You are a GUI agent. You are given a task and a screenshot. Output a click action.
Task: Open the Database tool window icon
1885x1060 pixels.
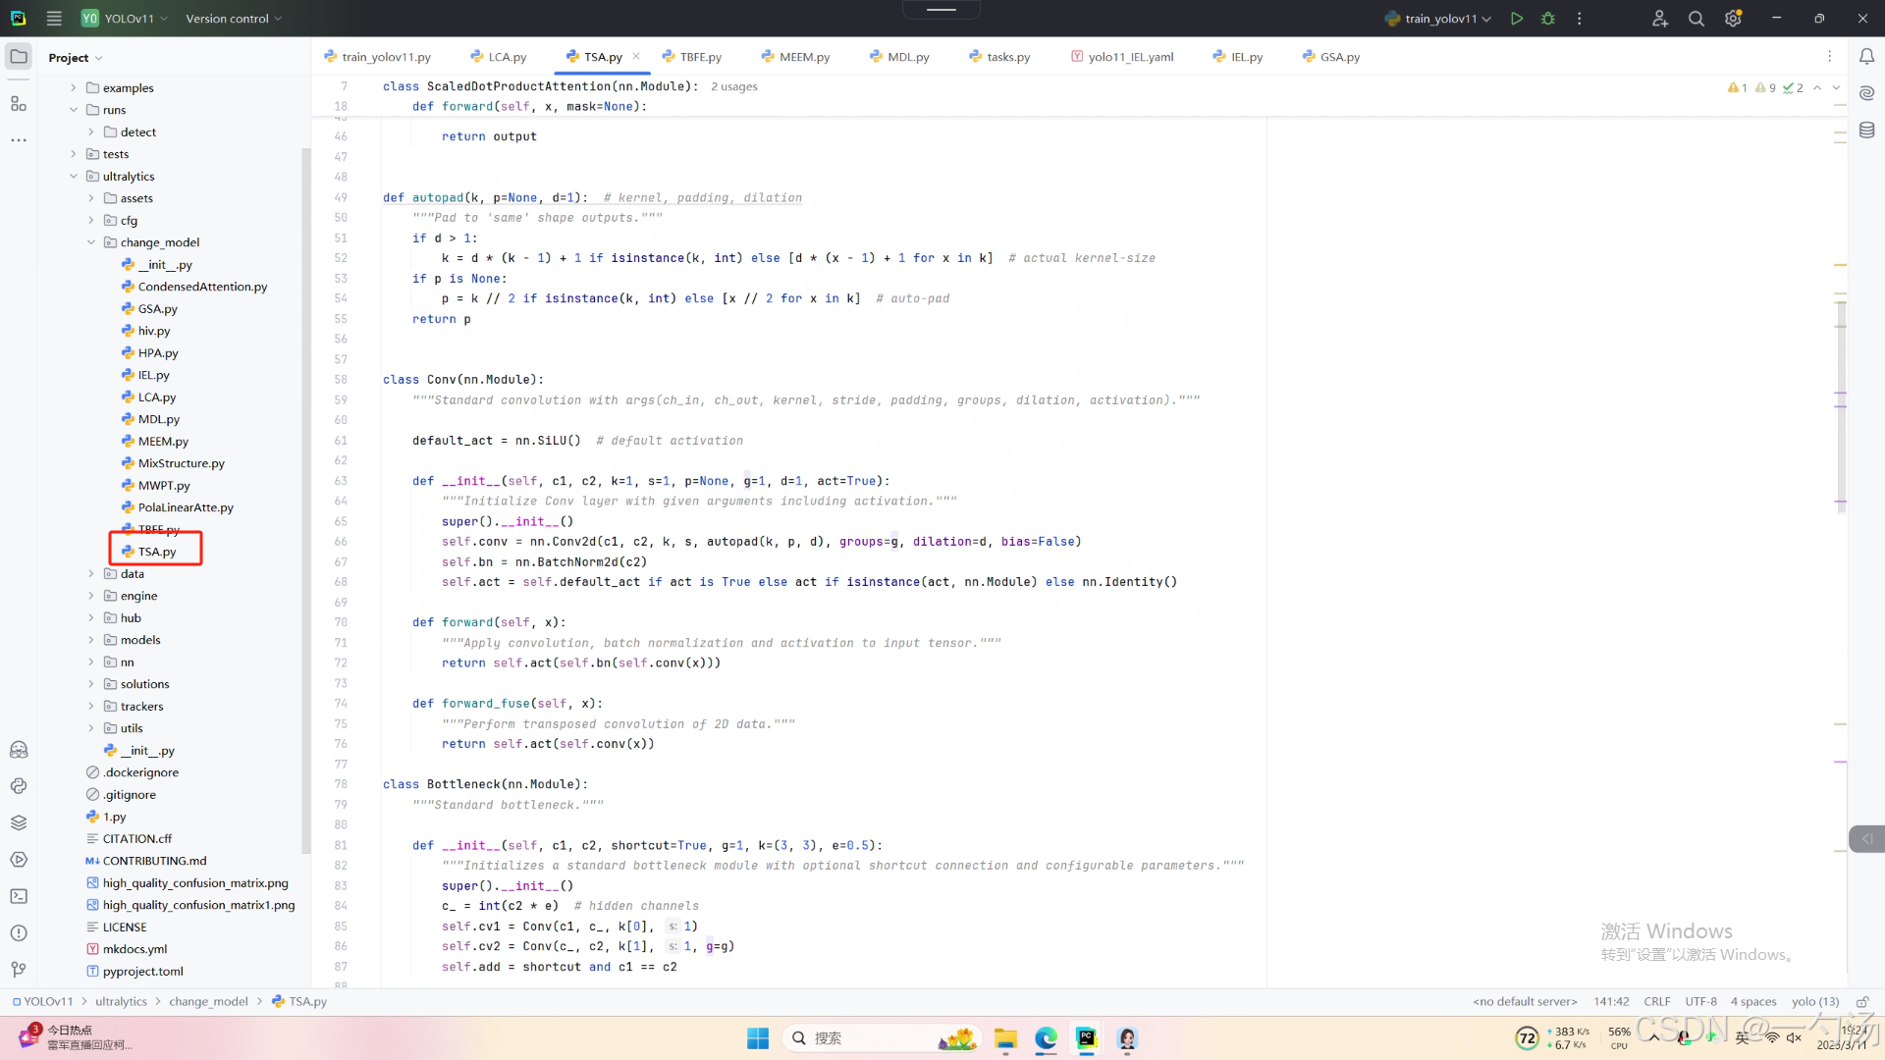[1866, 130]
